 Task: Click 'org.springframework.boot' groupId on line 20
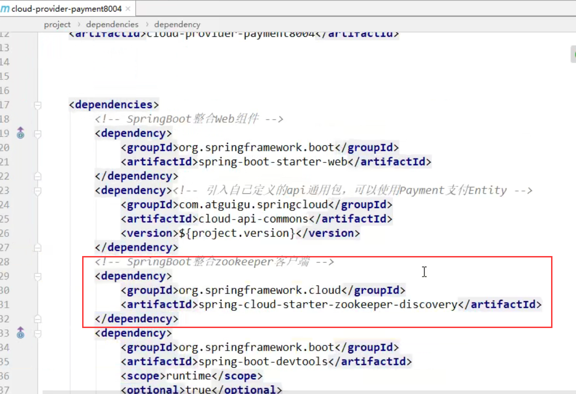point(256,148)
